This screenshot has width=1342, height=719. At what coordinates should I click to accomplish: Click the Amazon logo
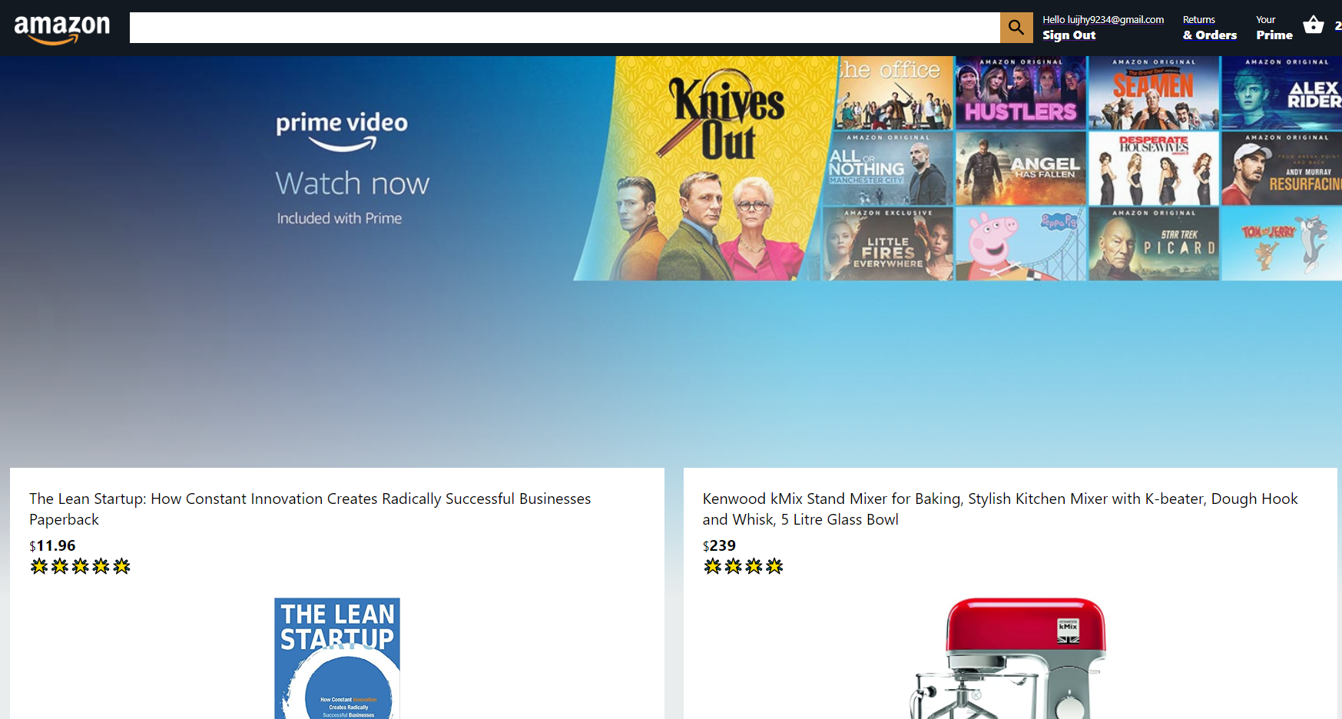click(62, 29)
